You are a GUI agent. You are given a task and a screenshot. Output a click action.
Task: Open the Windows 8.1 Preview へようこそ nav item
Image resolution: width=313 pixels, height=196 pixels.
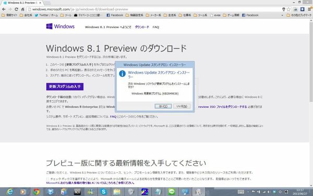click(108, 27)
